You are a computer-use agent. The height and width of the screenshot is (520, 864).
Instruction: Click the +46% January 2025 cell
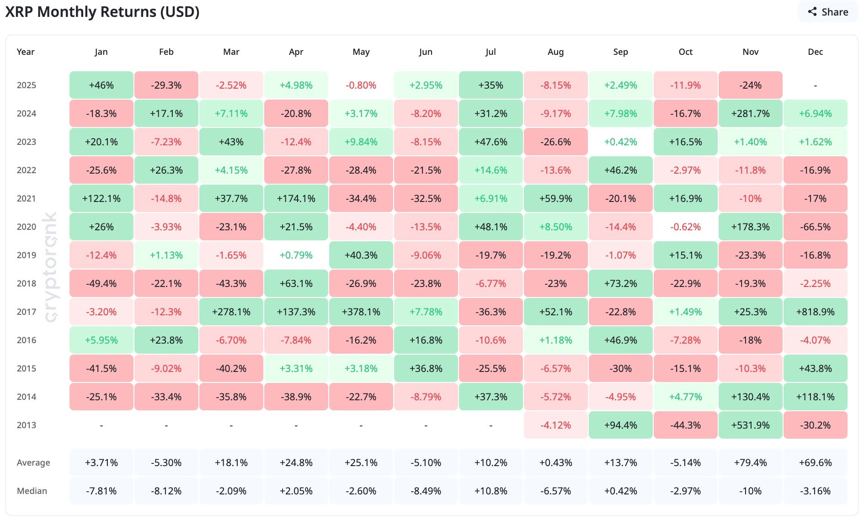click(101, 85)
